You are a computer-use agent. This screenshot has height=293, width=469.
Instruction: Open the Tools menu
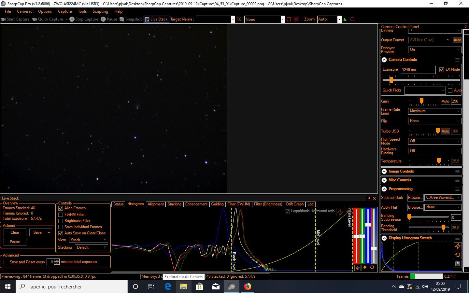[x=82, y=11]
